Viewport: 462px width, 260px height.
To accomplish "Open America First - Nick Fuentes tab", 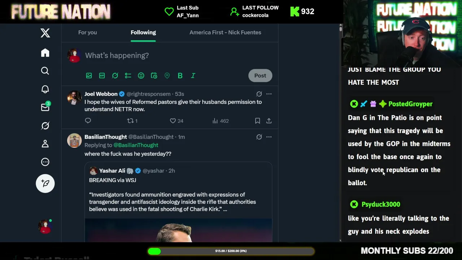I will pyautogui.click(x=225, y=32).
